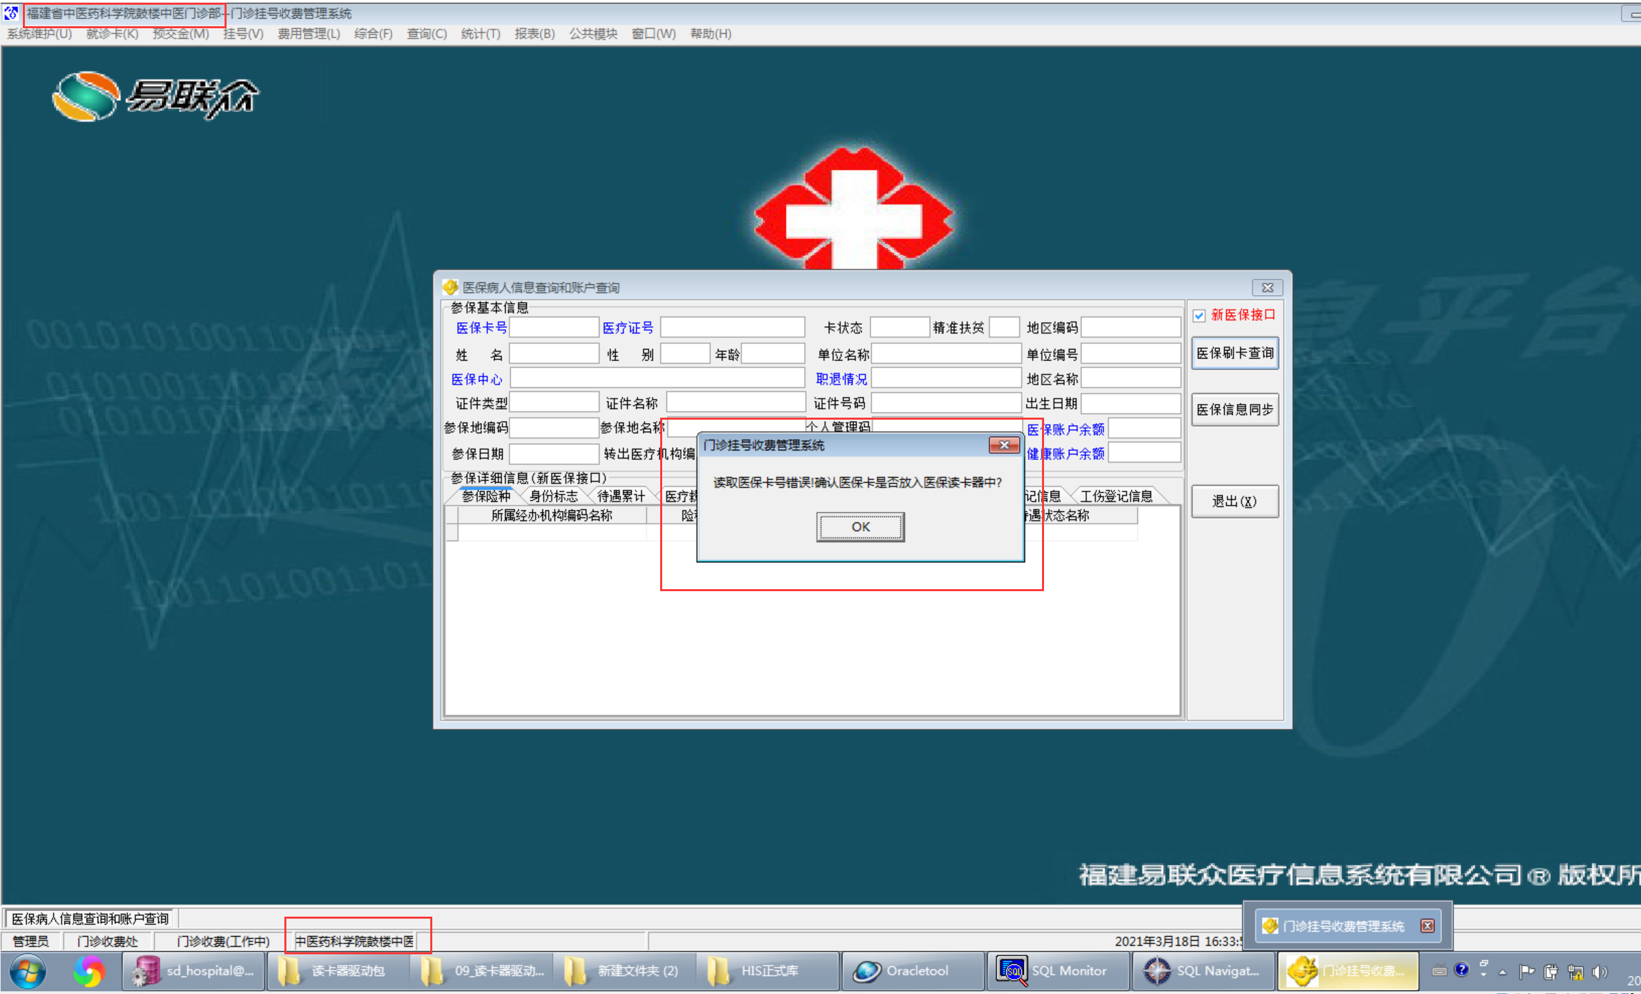Click the volume speaker tray icon
The image size is (1641, 994).
[x=1599, y=972]
